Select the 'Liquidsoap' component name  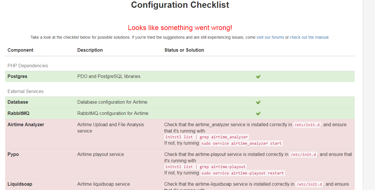point(20,184)
